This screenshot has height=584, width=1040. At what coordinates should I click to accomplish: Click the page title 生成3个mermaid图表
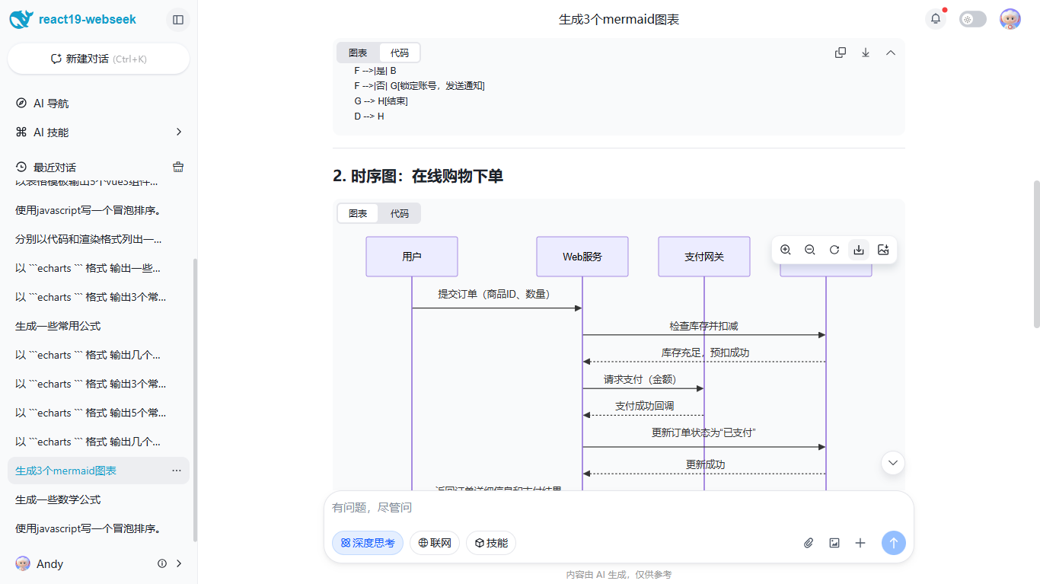point(619,20)
